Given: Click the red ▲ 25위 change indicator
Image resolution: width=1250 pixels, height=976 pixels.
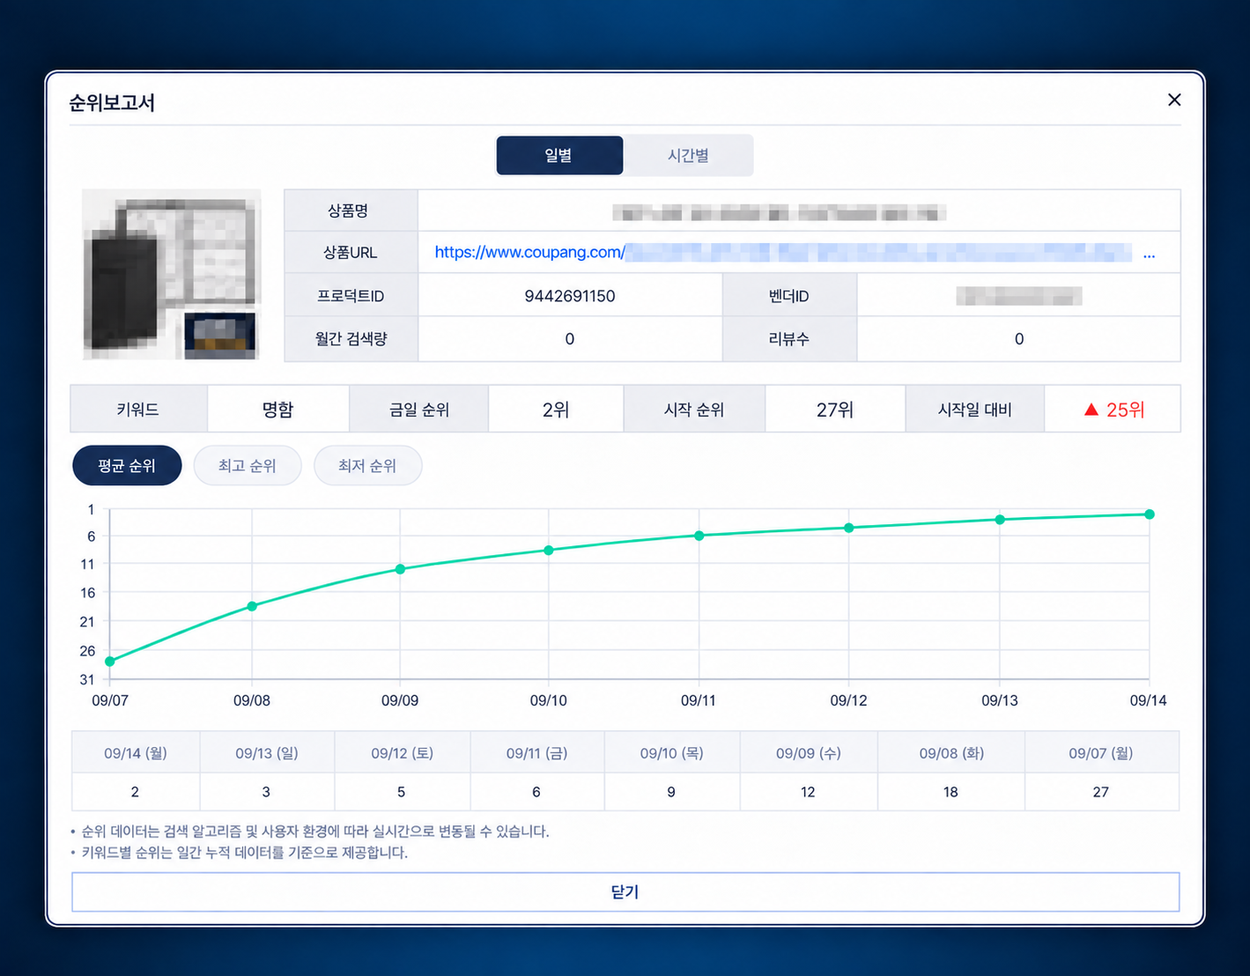Looking at the screenshot, I should [1113, 410].
